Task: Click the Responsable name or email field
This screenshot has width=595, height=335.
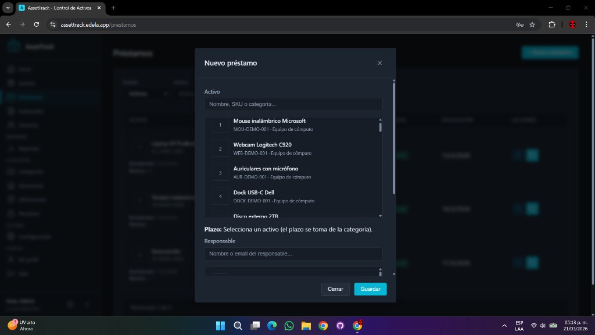Action: pyautogui.click(x=293, y=254)
